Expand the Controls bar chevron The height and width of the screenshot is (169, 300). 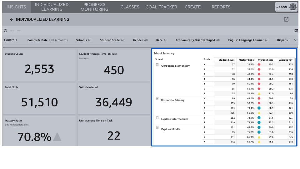pos(296,40)
